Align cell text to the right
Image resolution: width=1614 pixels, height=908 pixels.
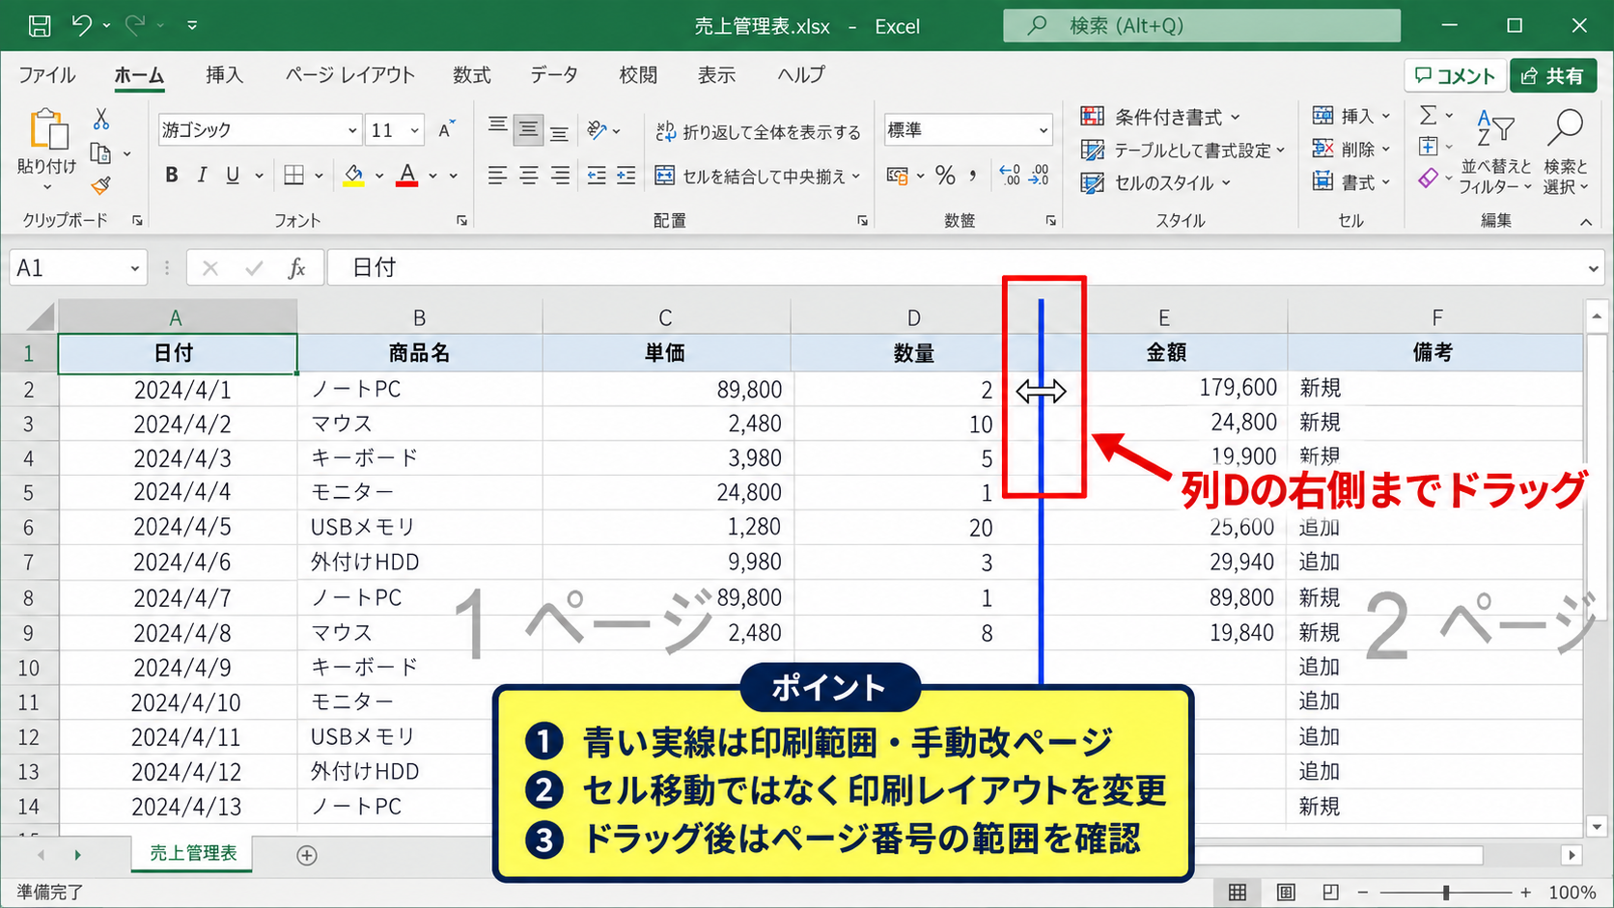[x=561, y=176]
